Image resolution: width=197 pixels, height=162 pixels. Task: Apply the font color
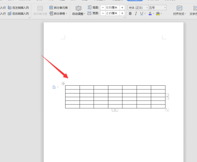coord(150,14)
